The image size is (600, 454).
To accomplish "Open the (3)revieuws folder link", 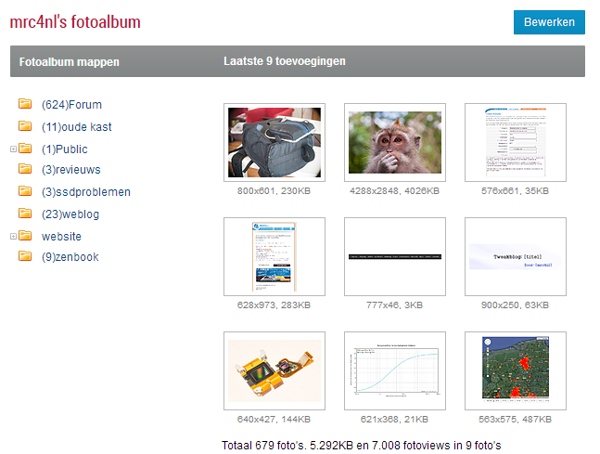I will (x=71, y=170).
